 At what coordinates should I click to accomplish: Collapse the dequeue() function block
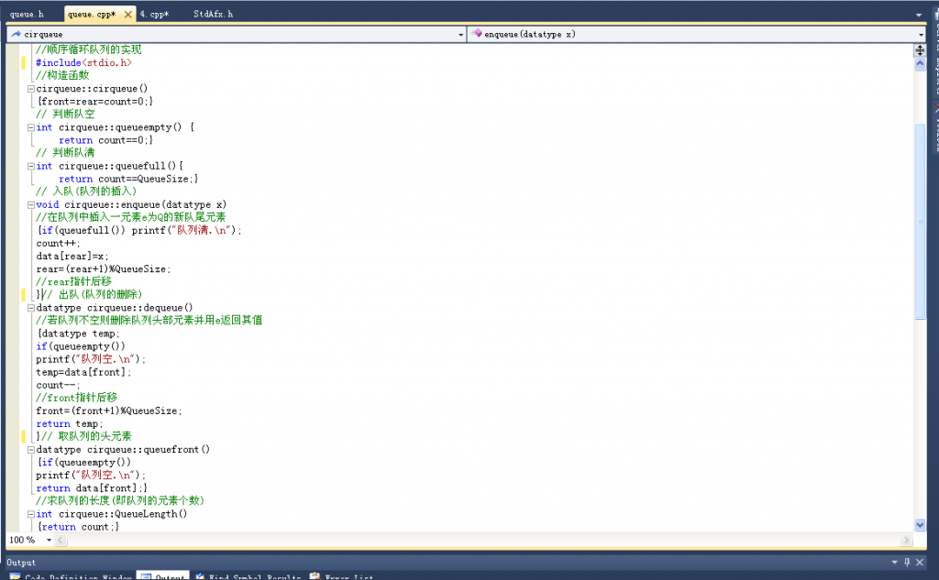(30, 308)
